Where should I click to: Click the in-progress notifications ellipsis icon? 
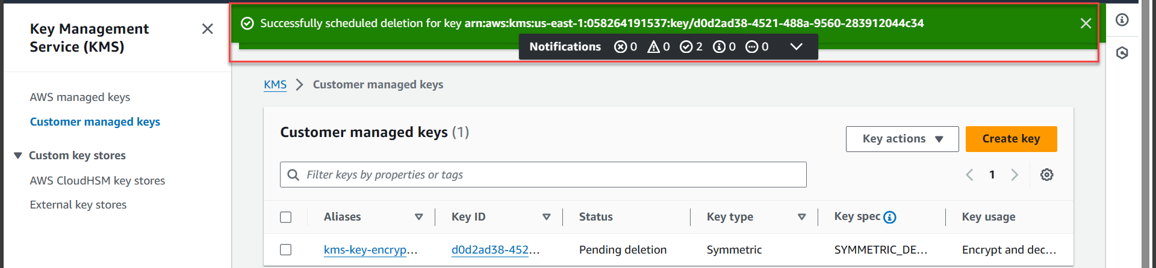tap(751, 47)
